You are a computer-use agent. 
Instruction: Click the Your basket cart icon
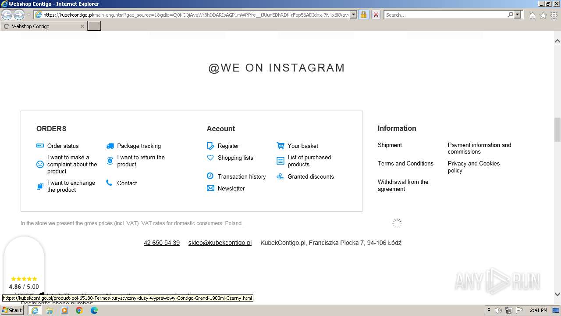click(x=280, y=146)
